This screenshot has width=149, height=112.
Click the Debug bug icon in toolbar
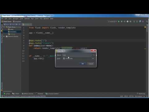[x=122, y=21]
